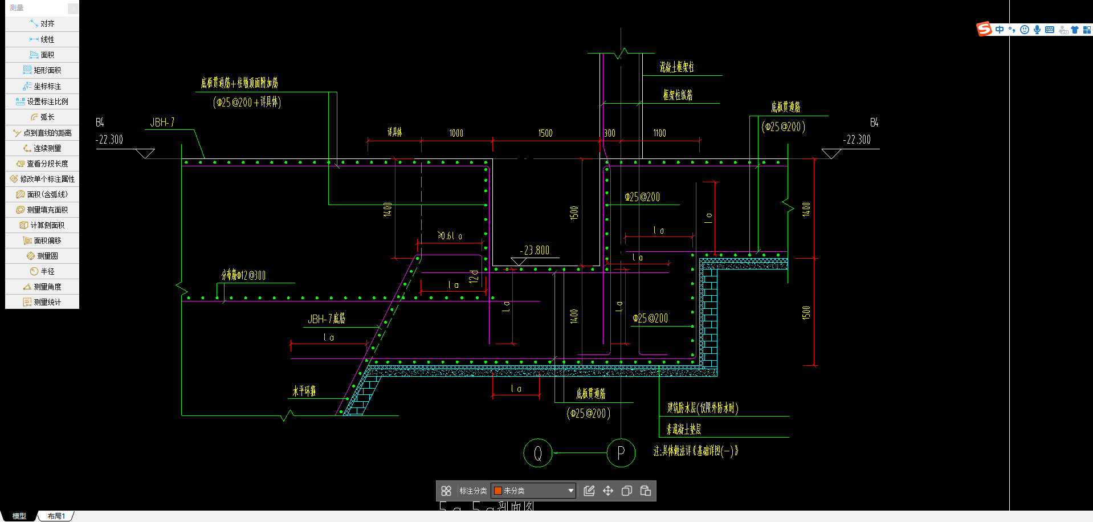
Task: Click the 1100 horizontal dimension text
Action: [659, 133]
